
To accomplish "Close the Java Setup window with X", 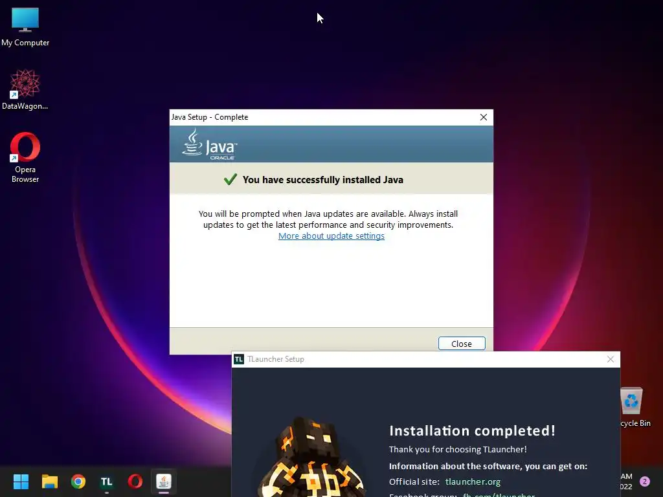I will pos(483,117).
